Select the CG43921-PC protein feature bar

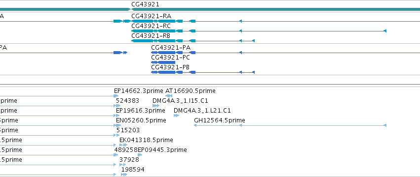[x=163, y=62]
